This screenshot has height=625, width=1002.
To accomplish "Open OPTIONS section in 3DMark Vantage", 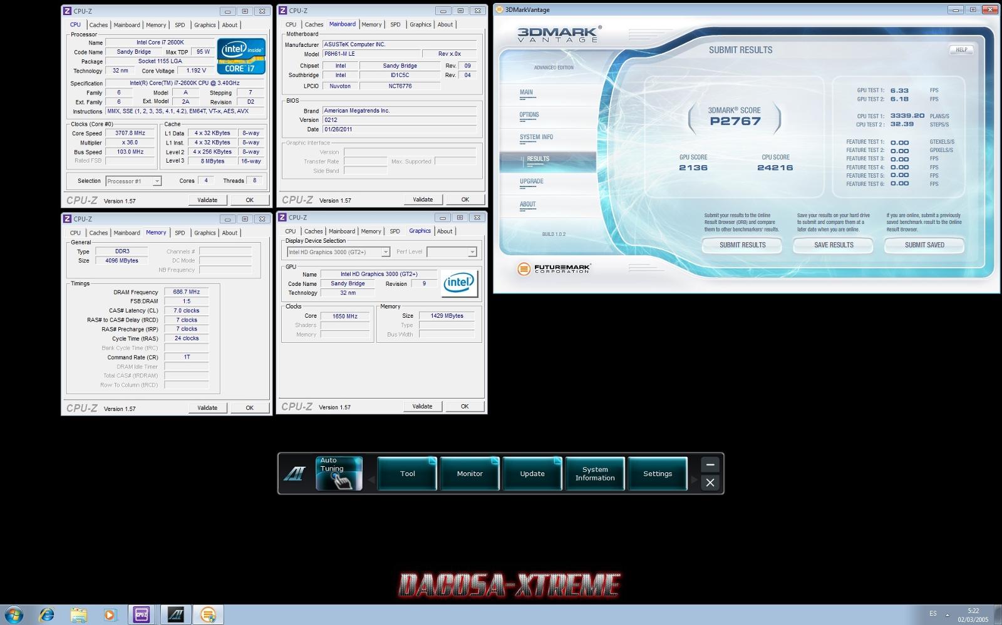I will (x=529, y=115).
